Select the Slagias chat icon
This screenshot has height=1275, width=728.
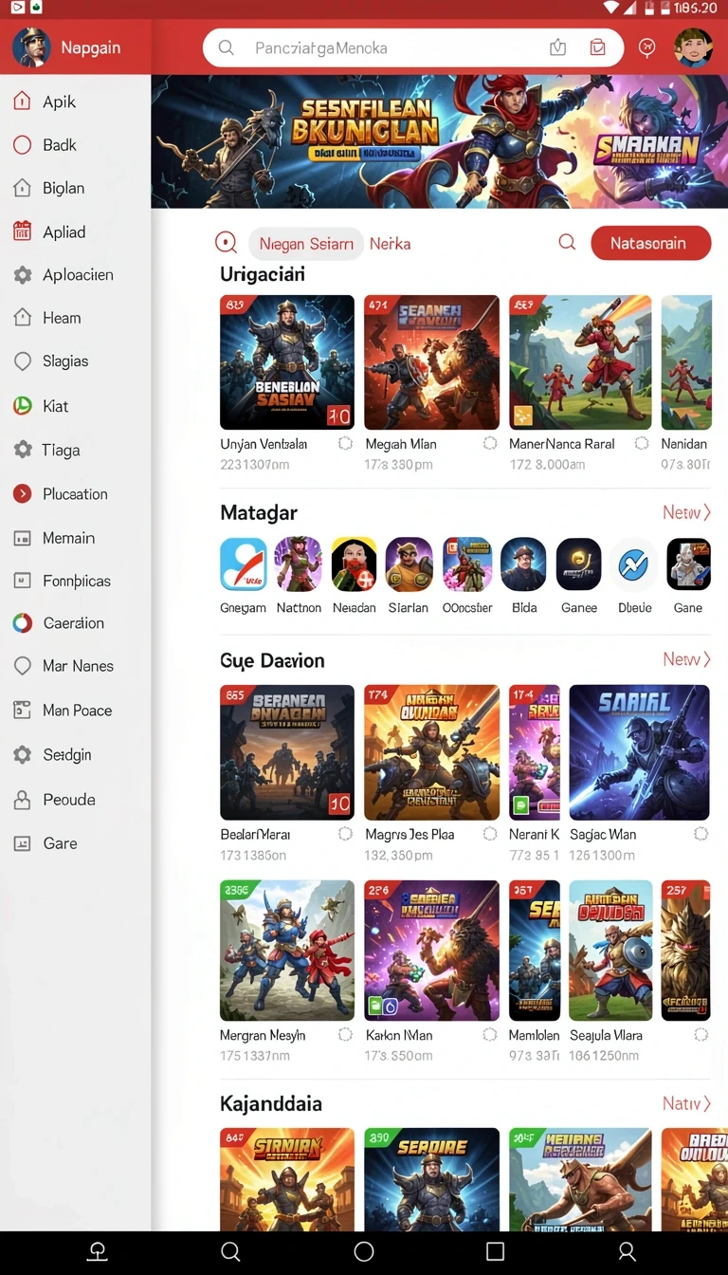pyautogui.click(x=22, y=361)
